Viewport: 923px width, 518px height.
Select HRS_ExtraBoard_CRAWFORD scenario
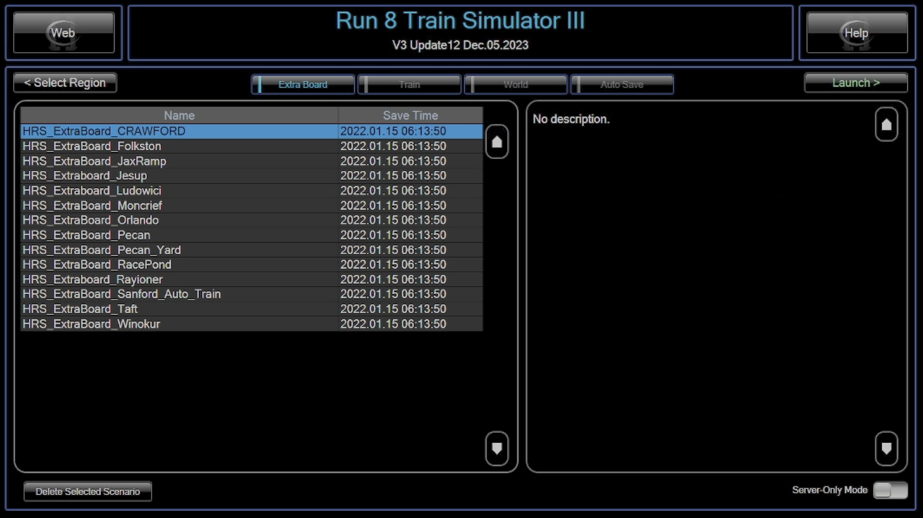(x=252, y=131)
